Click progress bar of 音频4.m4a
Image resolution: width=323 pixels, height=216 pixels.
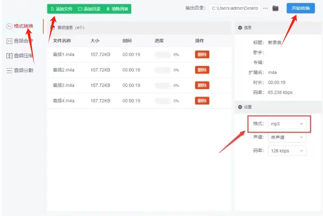[163, 101]
